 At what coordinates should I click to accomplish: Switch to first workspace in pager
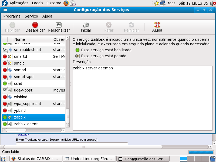click(x=184, y=159)
